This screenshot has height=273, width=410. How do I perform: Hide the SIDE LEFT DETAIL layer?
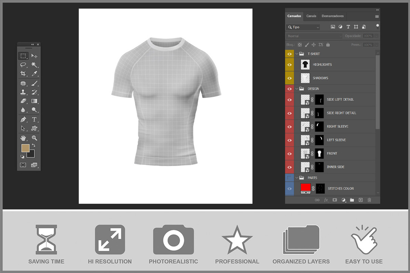coord(289,100)
